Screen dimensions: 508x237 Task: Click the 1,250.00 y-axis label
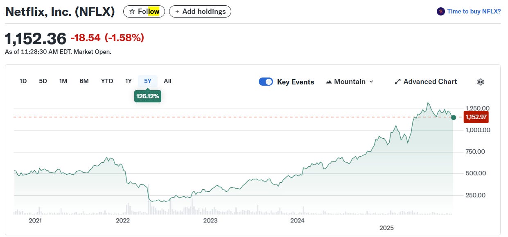tap(478, 109)
